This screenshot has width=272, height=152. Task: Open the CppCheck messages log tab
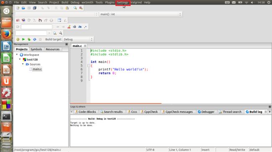pyautogui.click(x=177, y=112)
